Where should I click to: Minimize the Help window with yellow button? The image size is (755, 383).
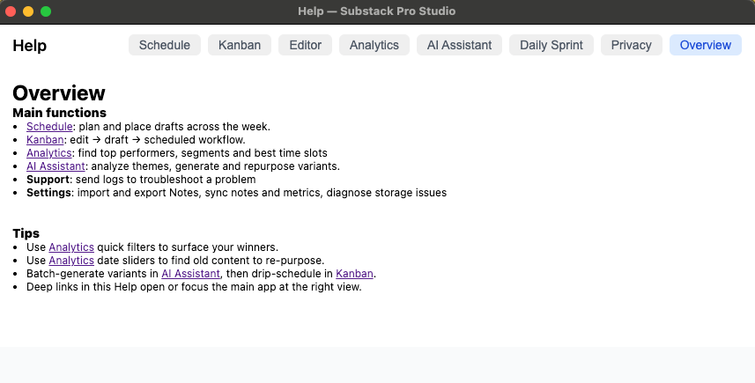pos(28,11)
